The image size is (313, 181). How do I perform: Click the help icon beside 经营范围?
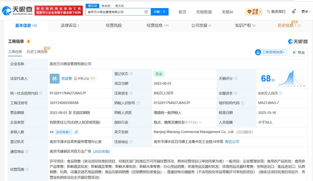(x=27, y=169)
